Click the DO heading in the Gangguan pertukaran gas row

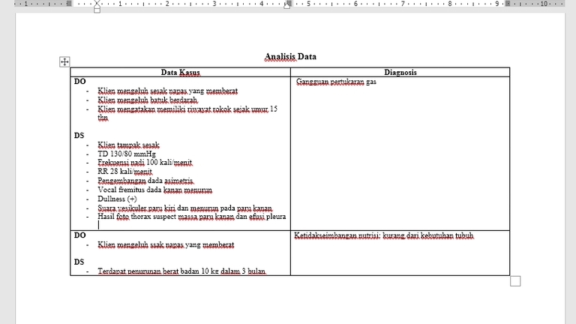coord(79,82)
